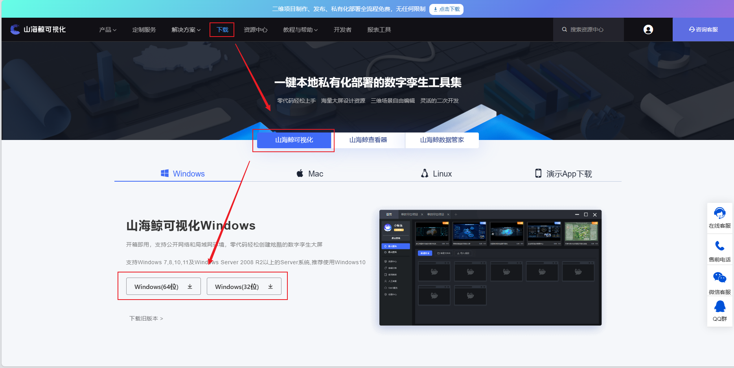Click the 山海鲸可视化 logo in the header
This screenshot has height=368, width=734.
point(38,29)
